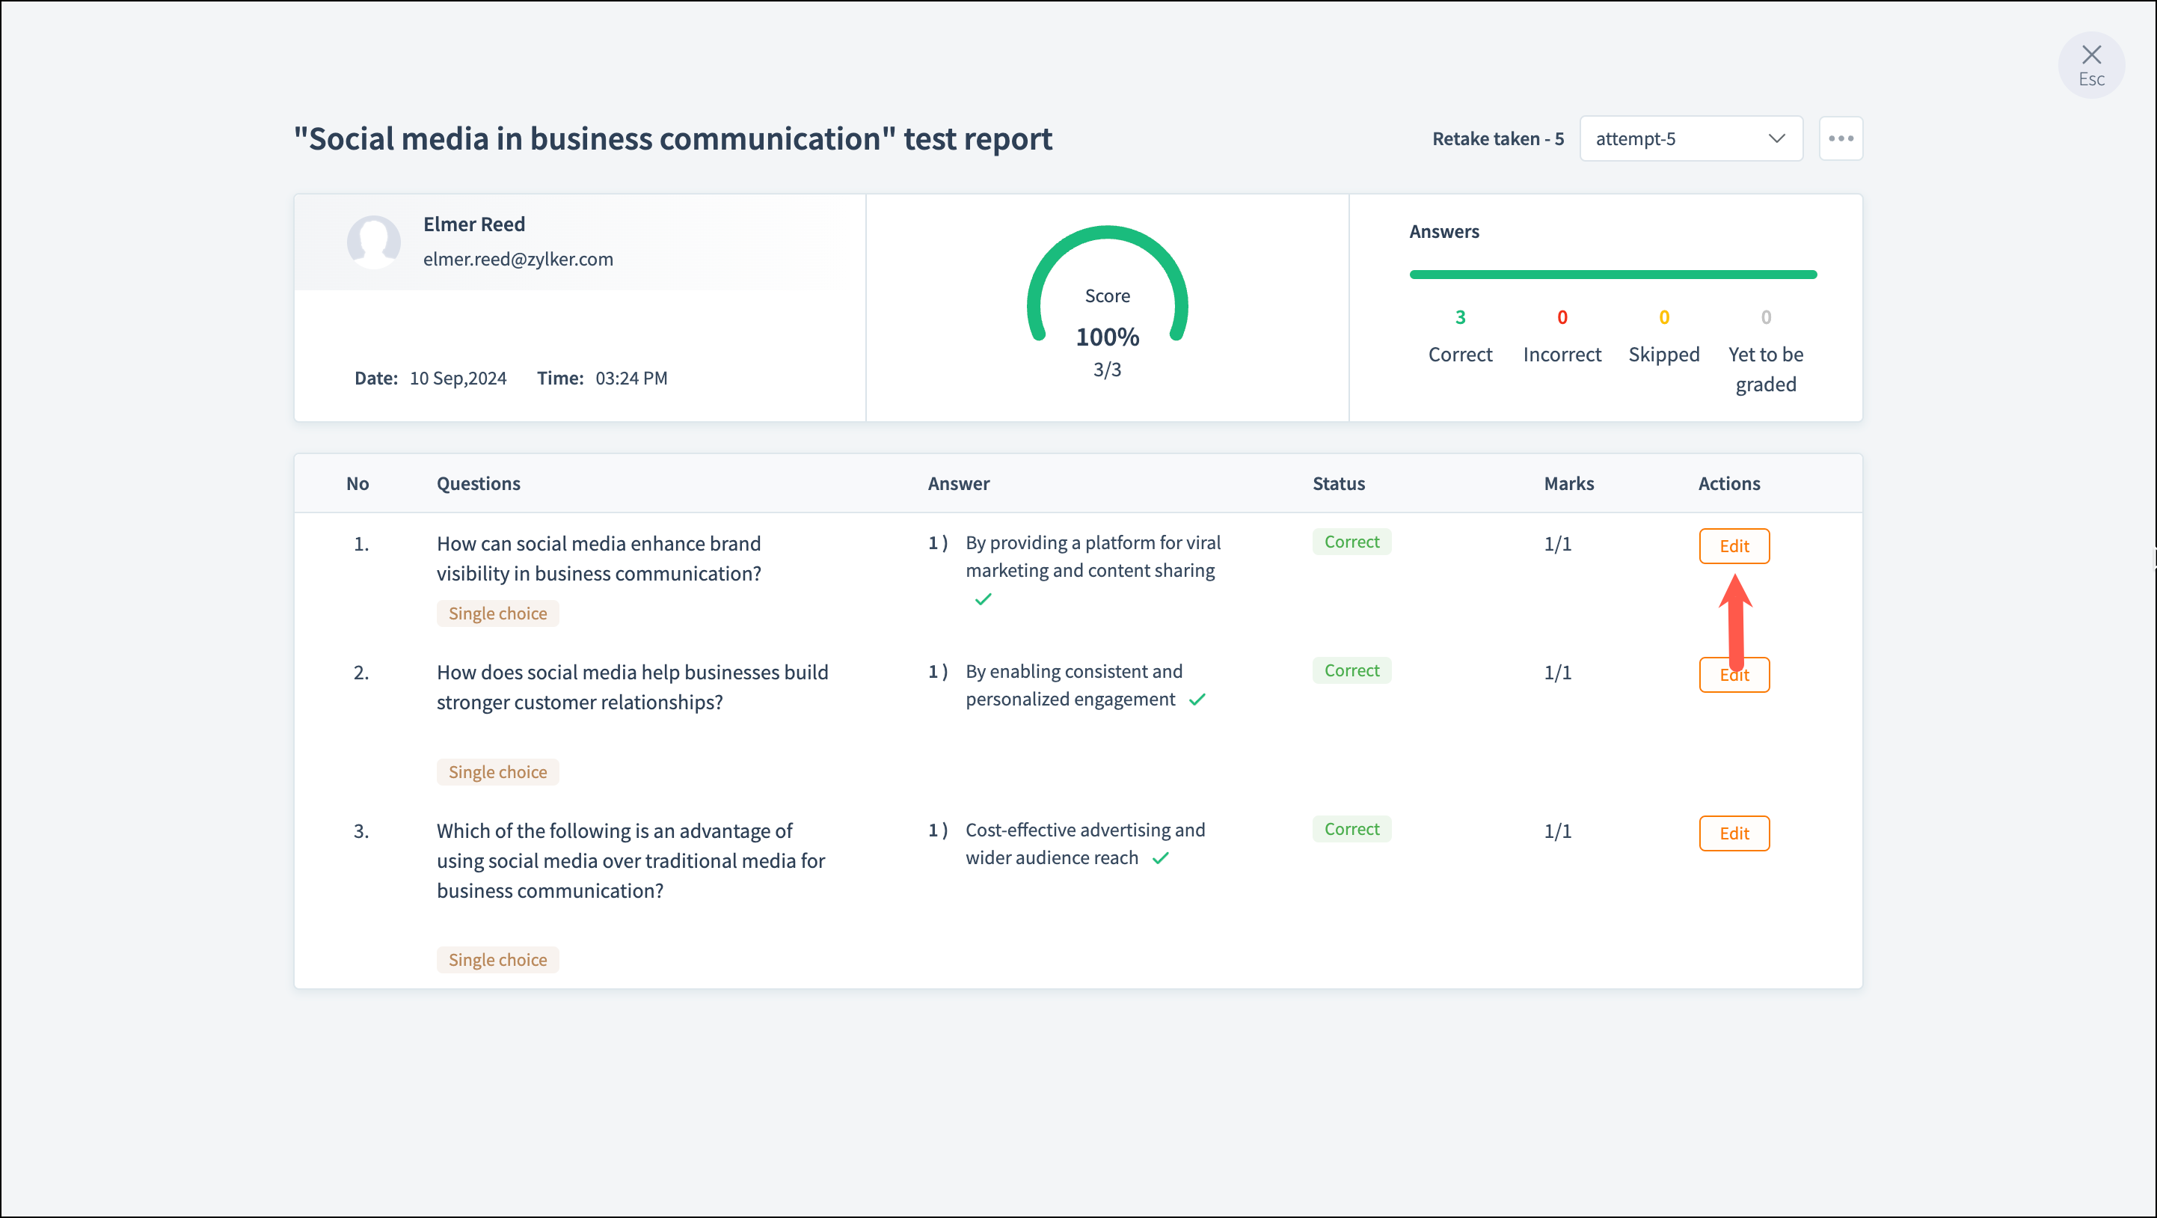Edit marks for question 1
The width and height of the screenshot is (2157, 1218).
click(x=1734, y=546)
